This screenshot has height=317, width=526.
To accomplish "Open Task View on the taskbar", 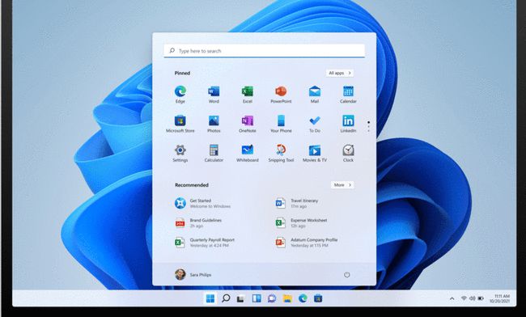I will pyautogui.click(x=240, y=298).
